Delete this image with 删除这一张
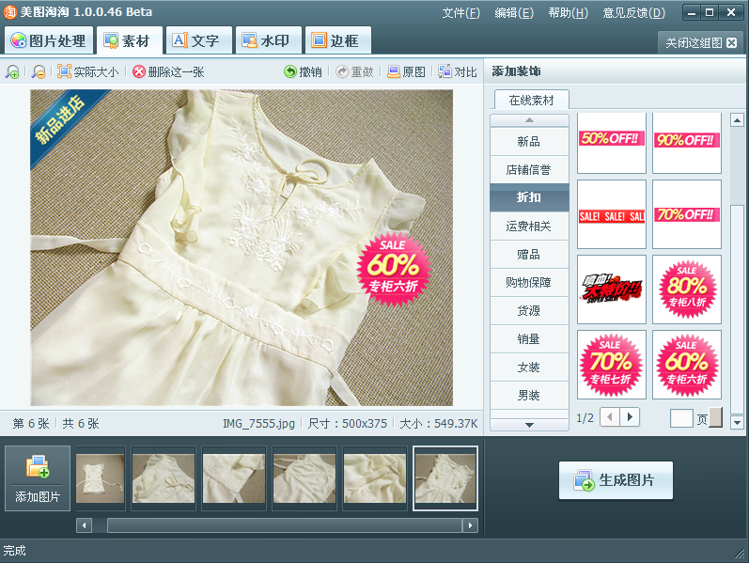The height and width of the screenshot is (563, 749). point(168,71)
